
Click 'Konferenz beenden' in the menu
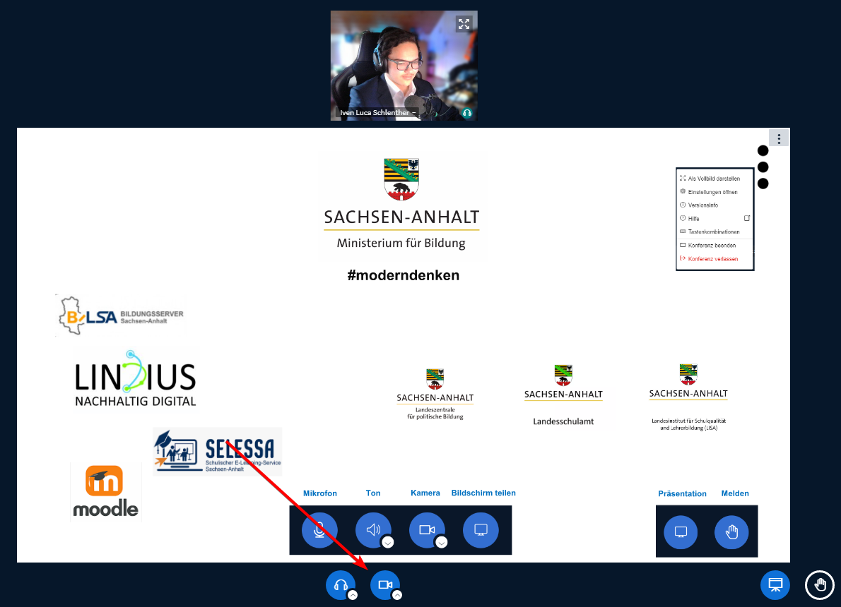712,246
